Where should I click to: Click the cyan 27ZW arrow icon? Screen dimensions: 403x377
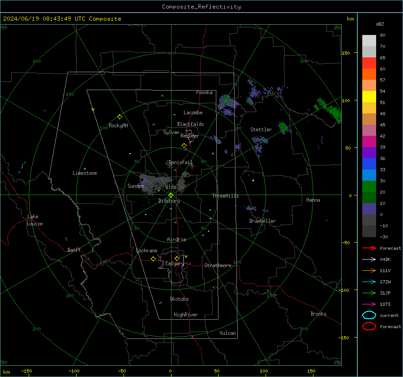tap(369, 282)
